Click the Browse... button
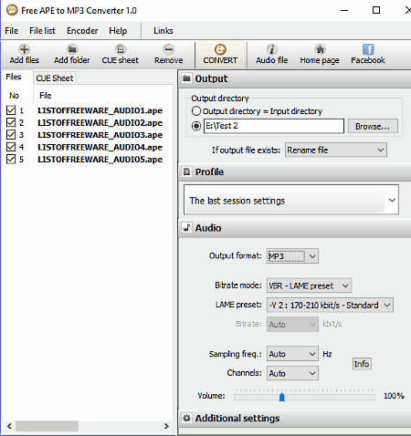Screen dimensions: 411x436 [x=373, y=126]
